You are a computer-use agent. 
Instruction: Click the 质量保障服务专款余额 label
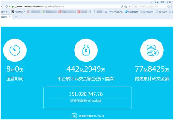(x=86, y=101)
